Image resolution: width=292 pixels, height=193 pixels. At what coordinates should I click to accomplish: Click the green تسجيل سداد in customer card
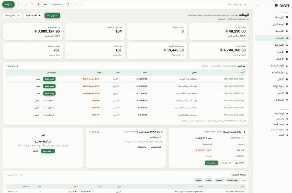click(x=211, y=163)
